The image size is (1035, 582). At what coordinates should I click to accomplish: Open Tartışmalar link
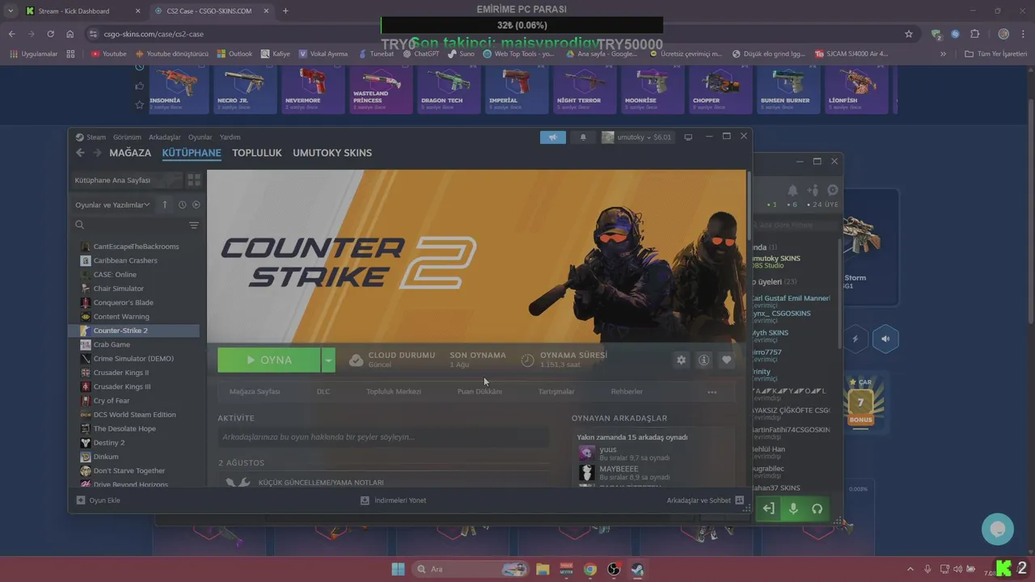(x=556, y=391)
